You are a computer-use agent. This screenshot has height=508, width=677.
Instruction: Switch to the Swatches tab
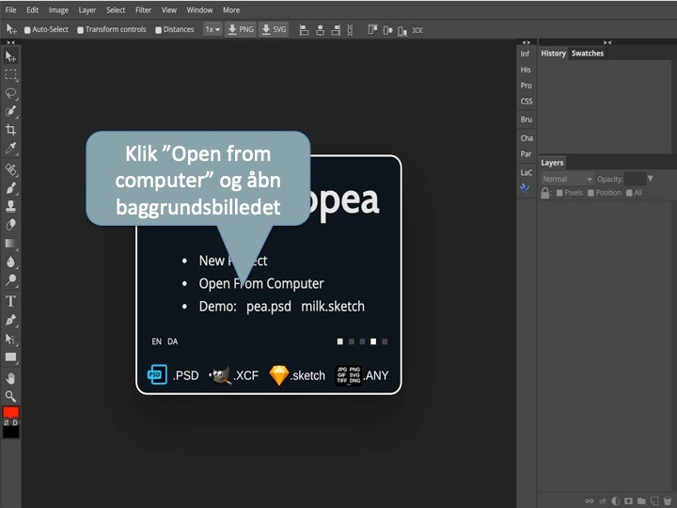(587, 53)
